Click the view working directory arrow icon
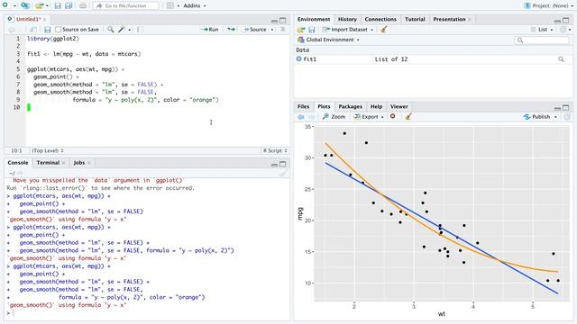This screenshot has height=324, width=577. 20,173
